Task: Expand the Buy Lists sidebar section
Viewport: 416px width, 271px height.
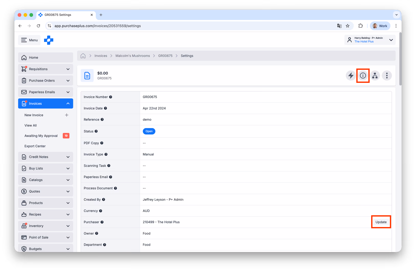Action: [x=46, y=168]
